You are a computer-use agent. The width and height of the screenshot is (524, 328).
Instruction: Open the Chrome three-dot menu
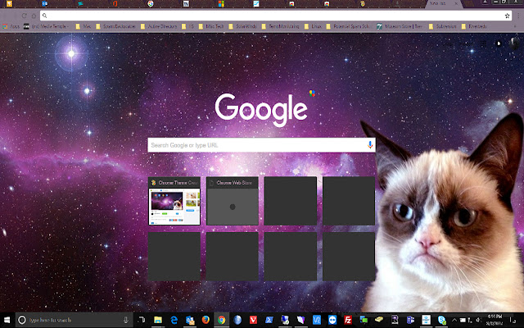click(x=518, y=16)
